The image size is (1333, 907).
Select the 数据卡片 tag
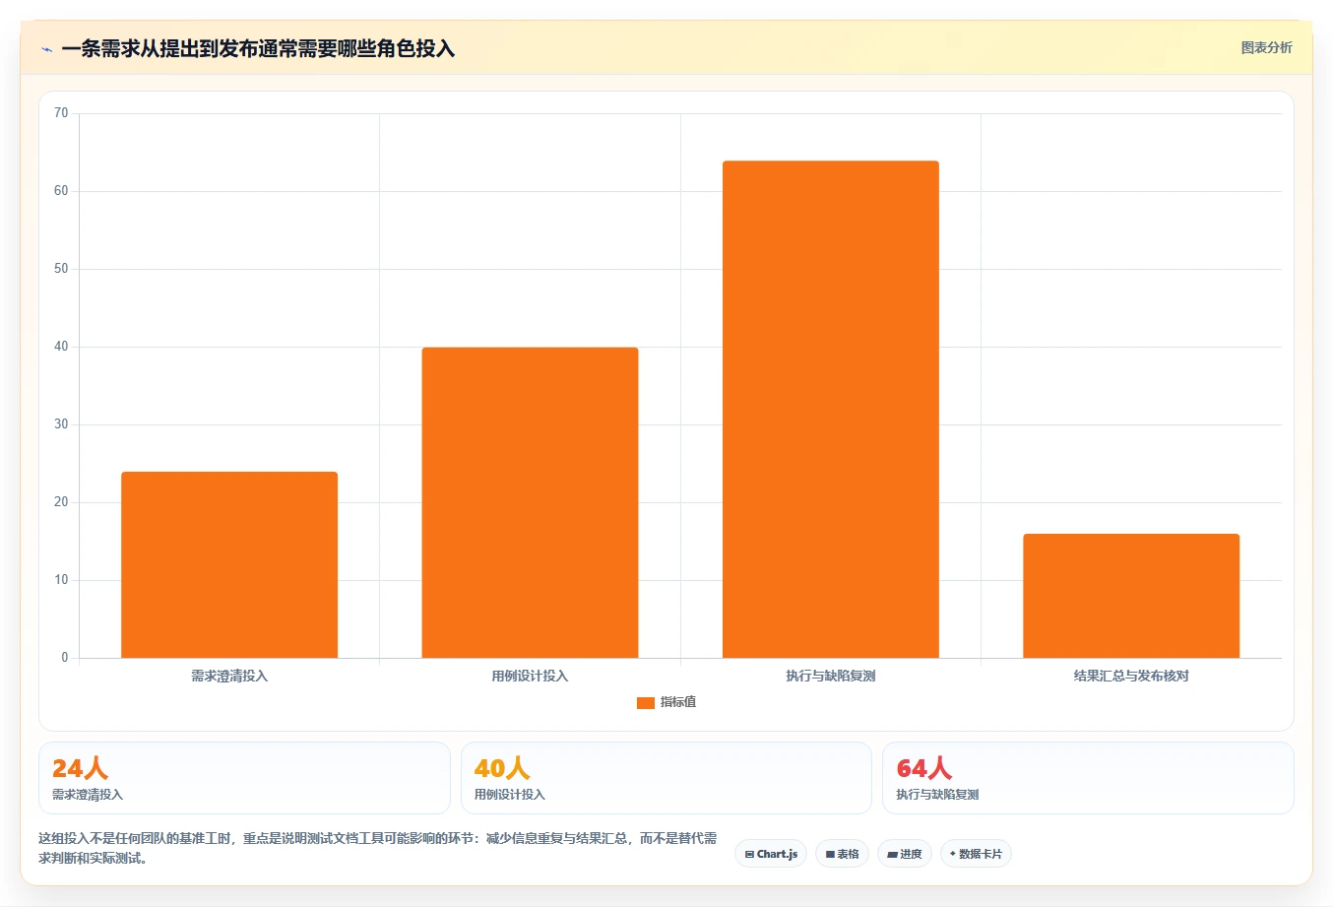tap(976, 854)
